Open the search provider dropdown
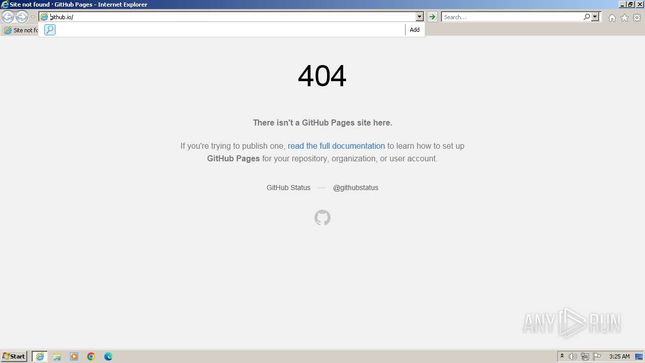Screen dimensions: 645x363 tap(595, 17)
